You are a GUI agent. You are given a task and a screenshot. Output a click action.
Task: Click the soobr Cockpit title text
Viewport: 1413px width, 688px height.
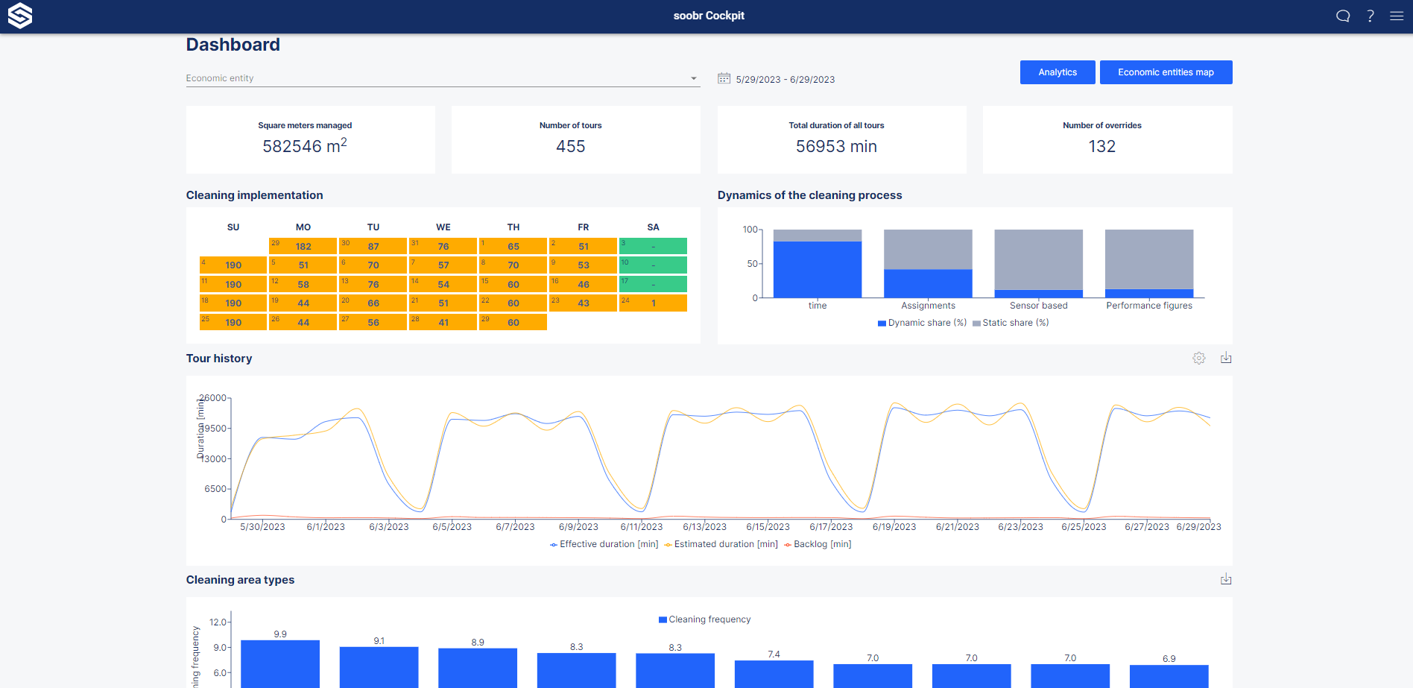pyautogui.click(x=709, y=16)
